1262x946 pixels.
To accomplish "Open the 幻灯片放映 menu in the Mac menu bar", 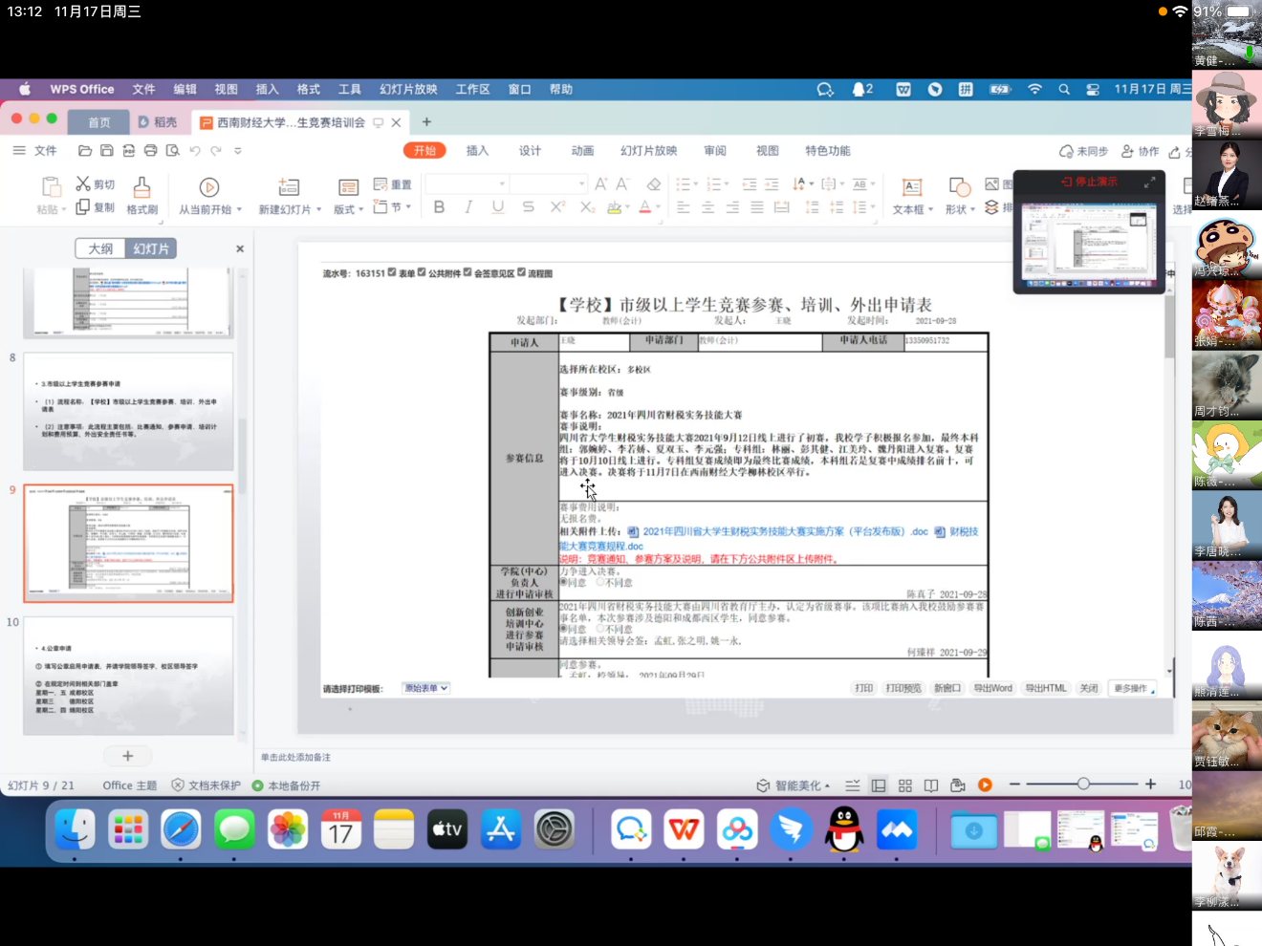I will click(x=408, y=89).
